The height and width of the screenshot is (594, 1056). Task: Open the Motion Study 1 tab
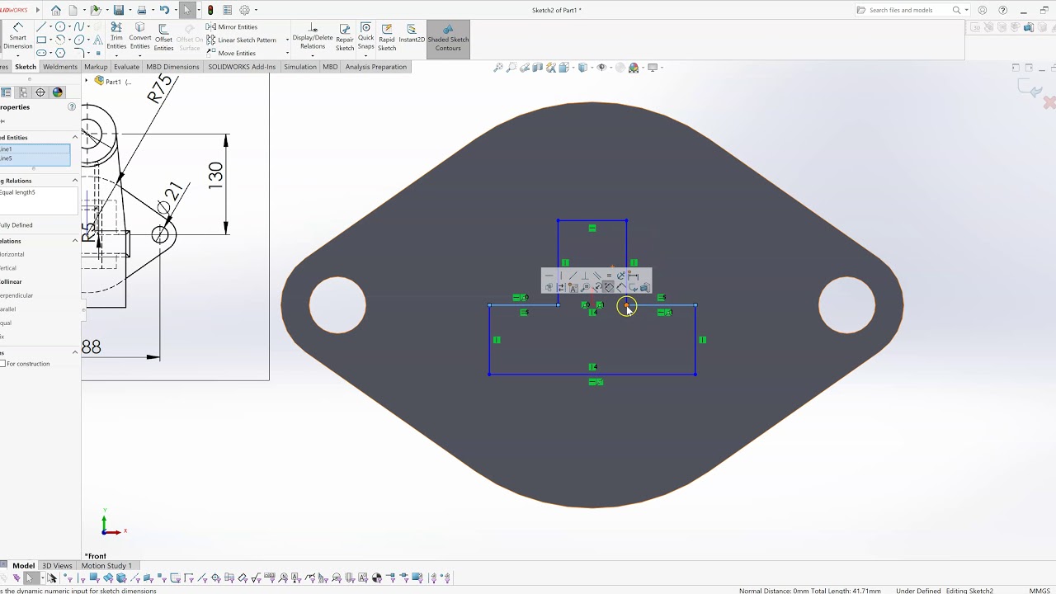(106, 566)
